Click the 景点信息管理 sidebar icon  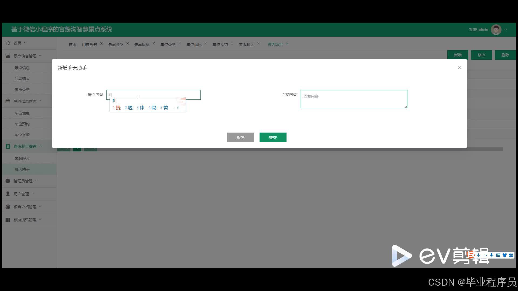[8, 56]
